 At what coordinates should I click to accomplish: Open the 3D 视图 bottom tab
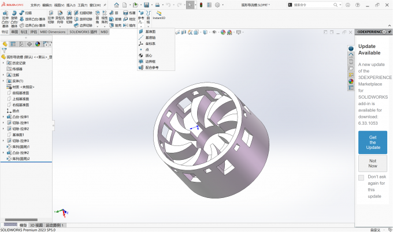click(36, 225)
